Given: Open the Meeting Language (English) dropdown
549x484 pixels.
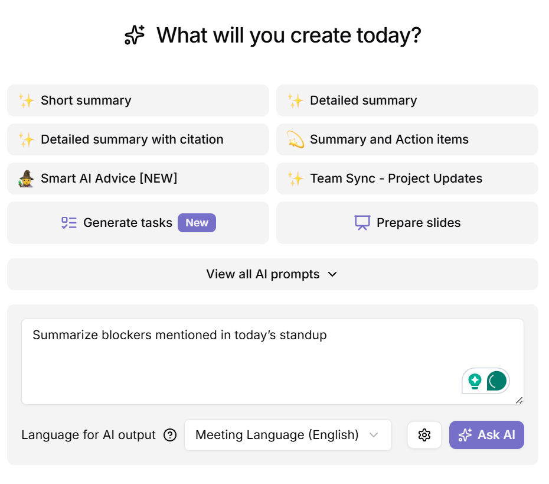Looking at the screenshot, I should pyautogui.click(x=288, y=435).
